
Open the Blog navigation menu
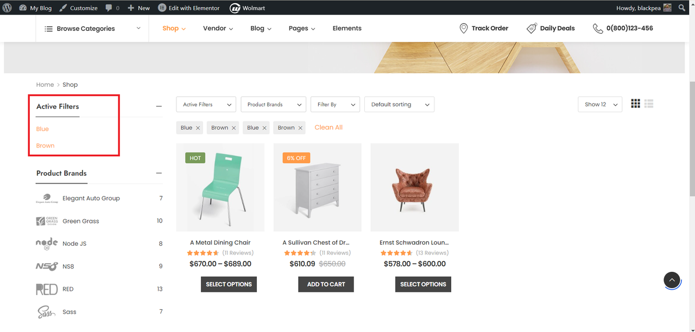pos(261,28)
